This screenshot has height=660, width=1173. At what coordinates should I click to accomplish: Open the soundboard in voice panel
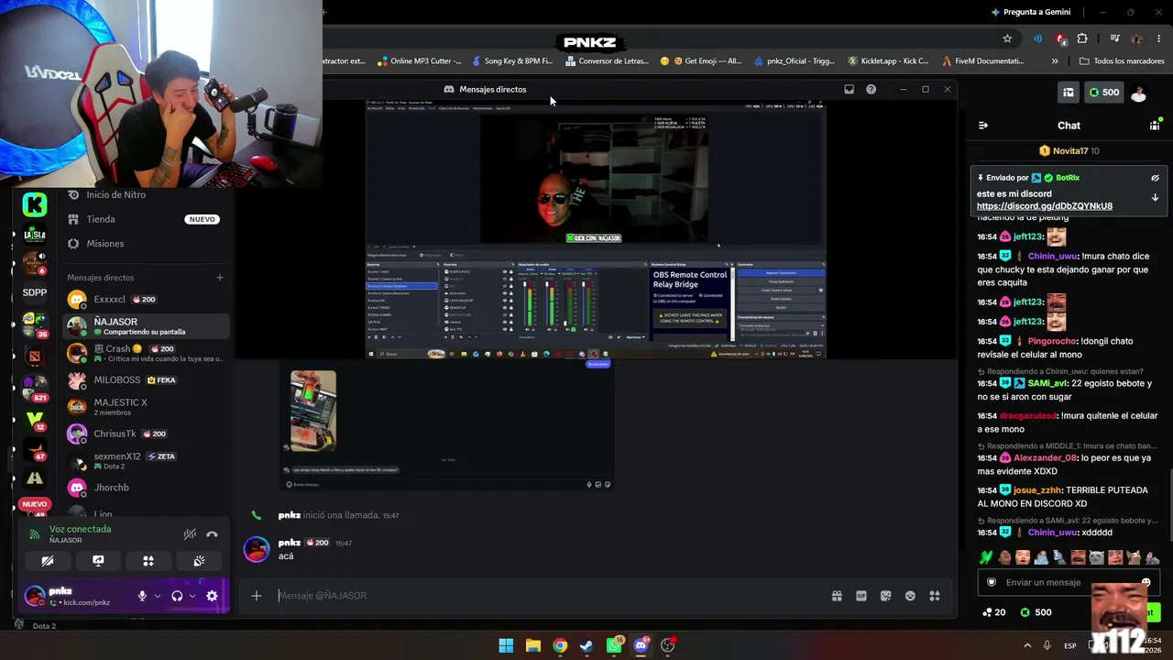199,561
